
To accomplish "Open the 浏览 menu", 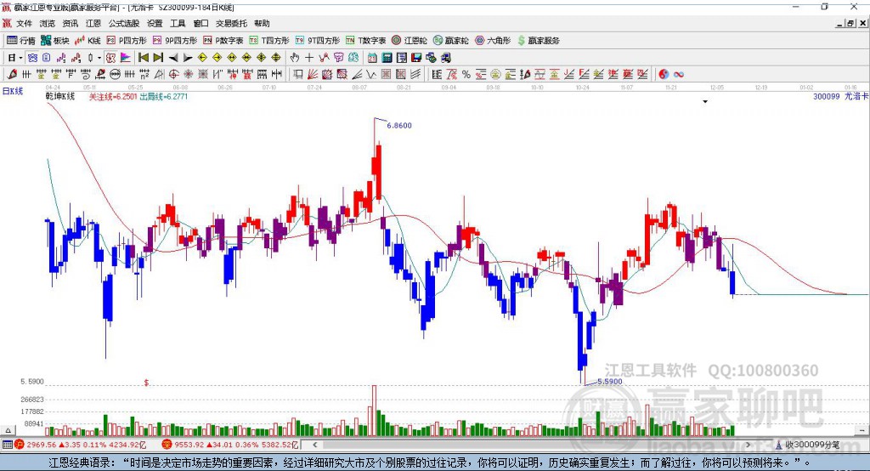I will tap(48, 23).
